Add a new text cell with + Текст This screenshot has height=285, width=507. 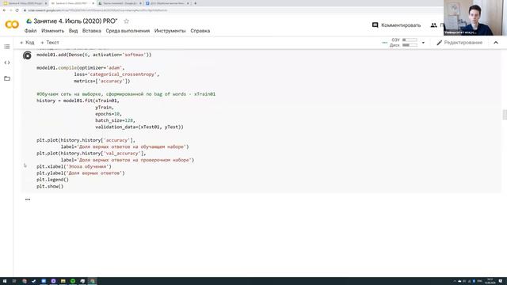[x=50, y=43]
